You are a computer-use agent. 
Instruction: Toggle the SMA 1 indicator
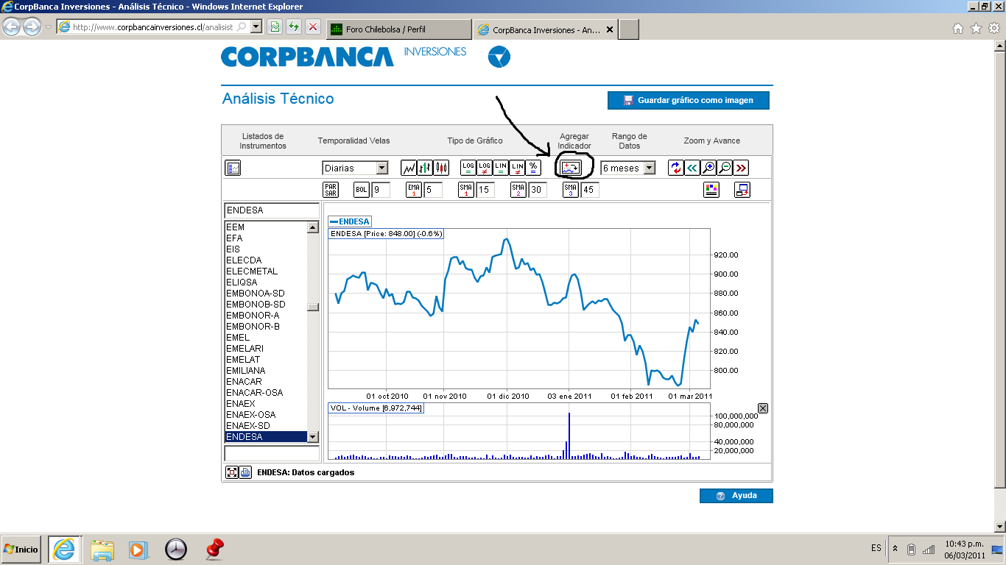[x=466, y=190]
